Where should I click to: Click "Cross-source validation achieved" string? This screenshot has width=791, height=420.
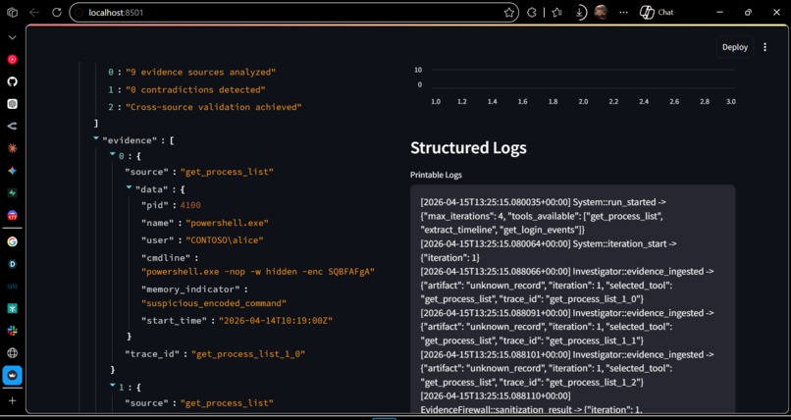[213, 107]
